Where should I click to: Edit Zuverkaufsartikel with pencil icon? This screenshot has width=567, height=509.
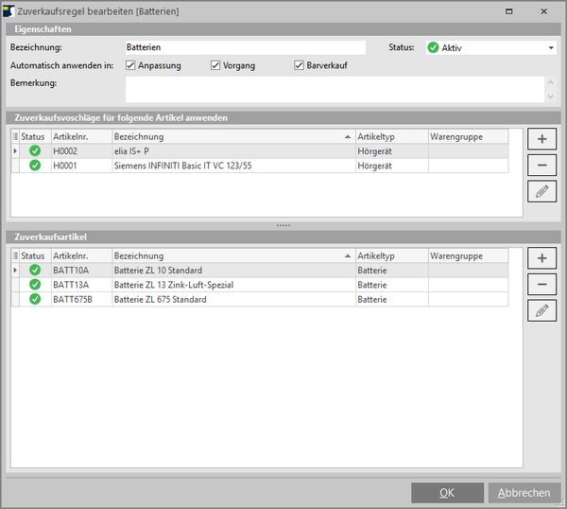pos(541,310)
